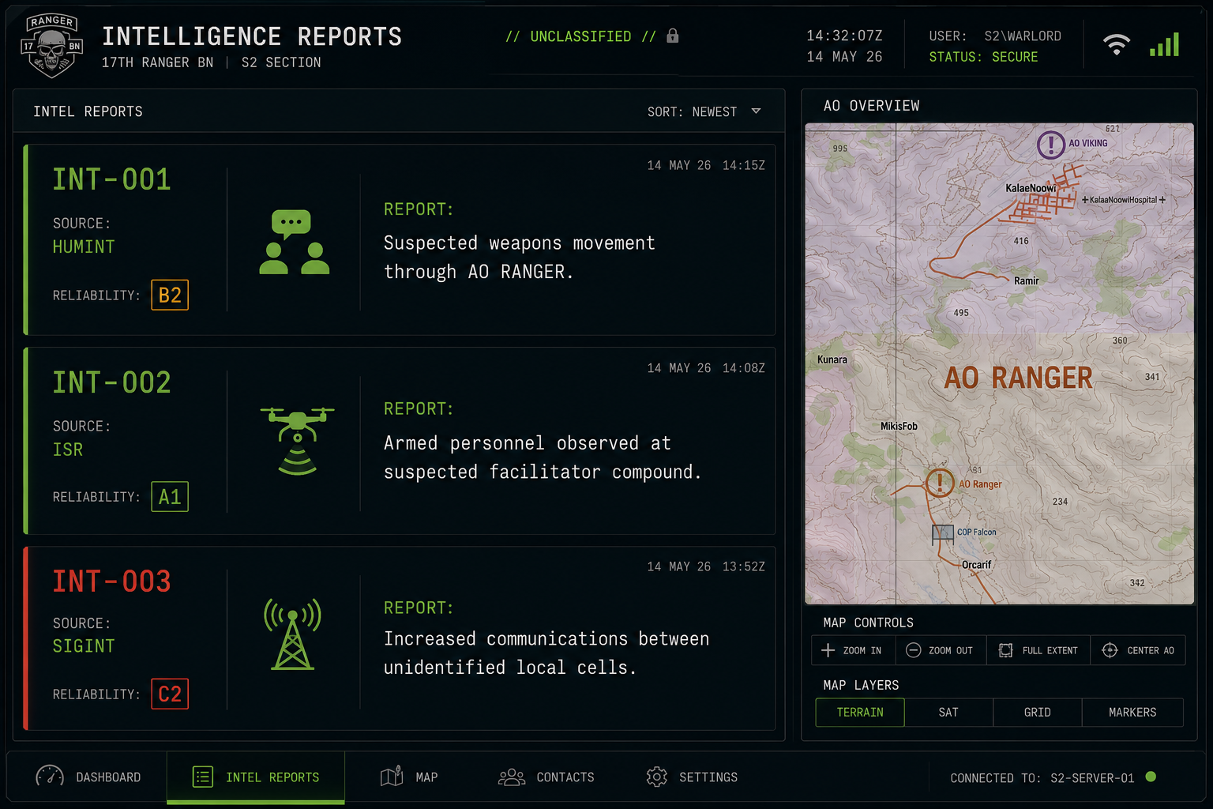Enable the TERRAIN map layer
The height and width of the screenshot is (809, 1213).
[860, 713]
